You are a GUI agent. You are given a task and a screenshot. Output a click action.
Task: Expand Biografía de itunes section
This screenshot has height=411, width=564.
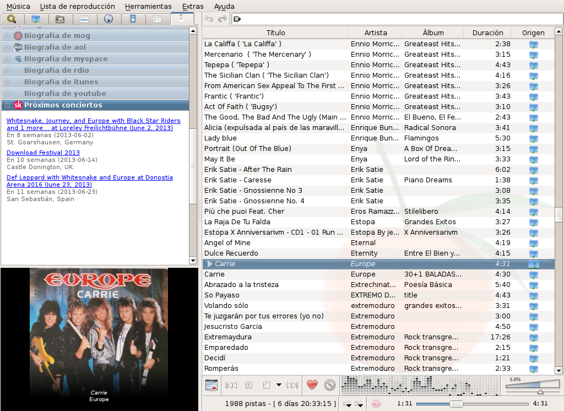pyautogui.click(x=7, y=82)
